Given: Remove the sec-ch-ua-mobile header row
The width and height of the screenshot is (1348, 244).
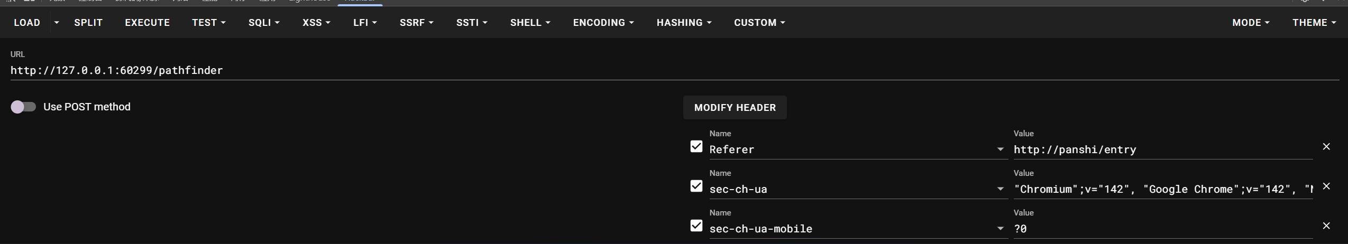Looking at the screenshot, I should point(1326,226).
